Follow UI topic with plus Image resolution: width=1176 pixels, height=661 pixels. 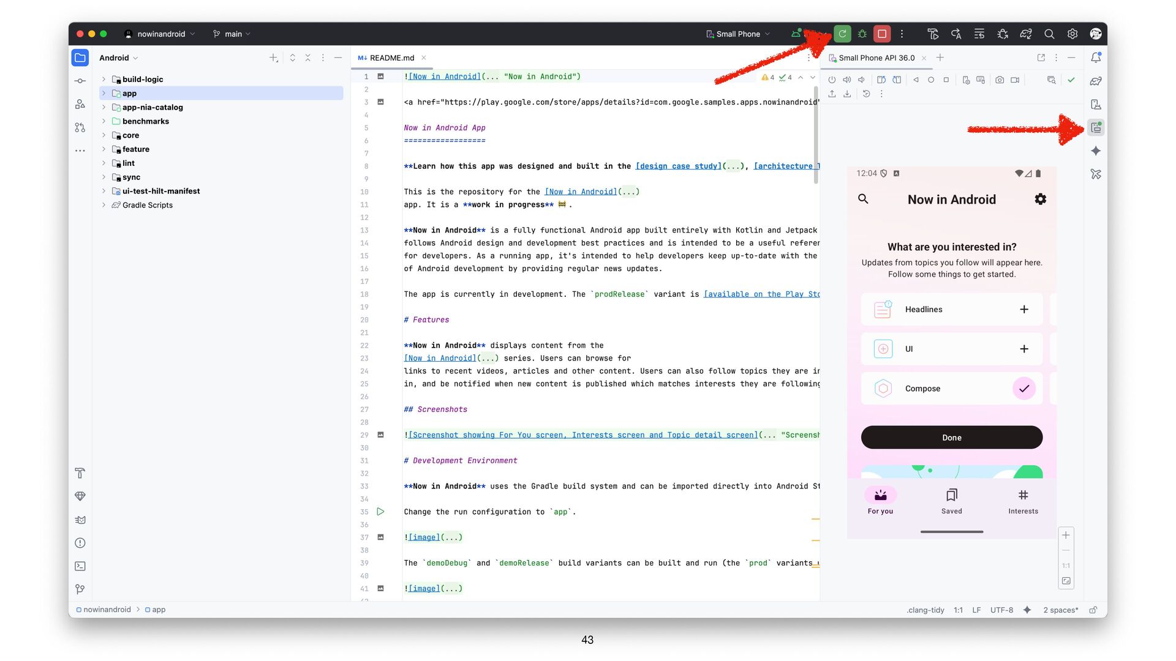point(1024,349)
